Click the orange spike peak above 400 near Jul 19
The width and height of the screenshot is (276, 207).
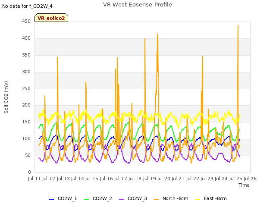tap(157, 34)
